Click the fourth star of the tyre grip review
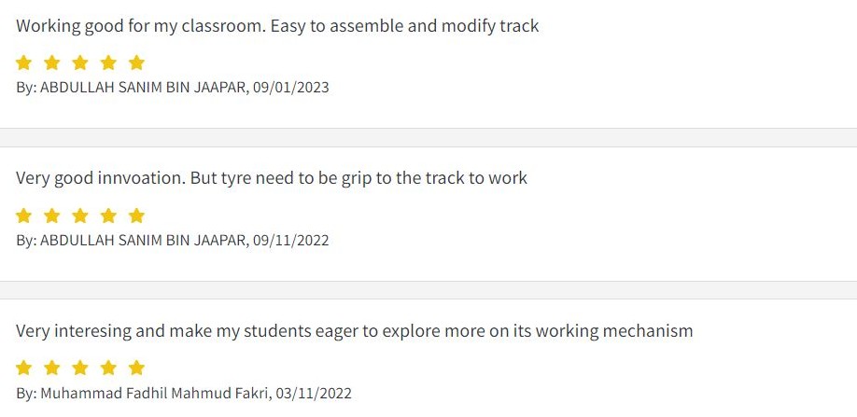This screenshot has width=857, height=417. tap(108, 215)
